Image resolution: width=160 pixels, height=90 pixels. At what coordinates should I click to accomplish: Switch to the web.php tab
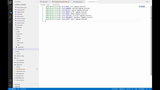45,2
